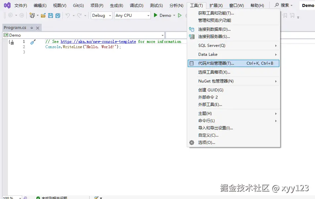
Task: Select 管理和预览(P)功能 menu item
Action: pyautogui.click(x=233, y=20)
